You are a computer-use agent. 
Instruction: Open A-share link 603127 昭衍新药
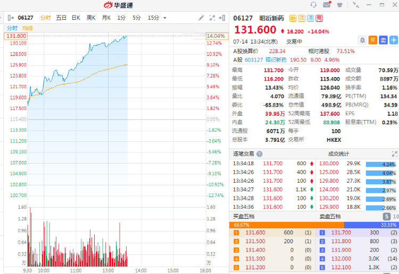pyautogui.click(x=265, y=60)
